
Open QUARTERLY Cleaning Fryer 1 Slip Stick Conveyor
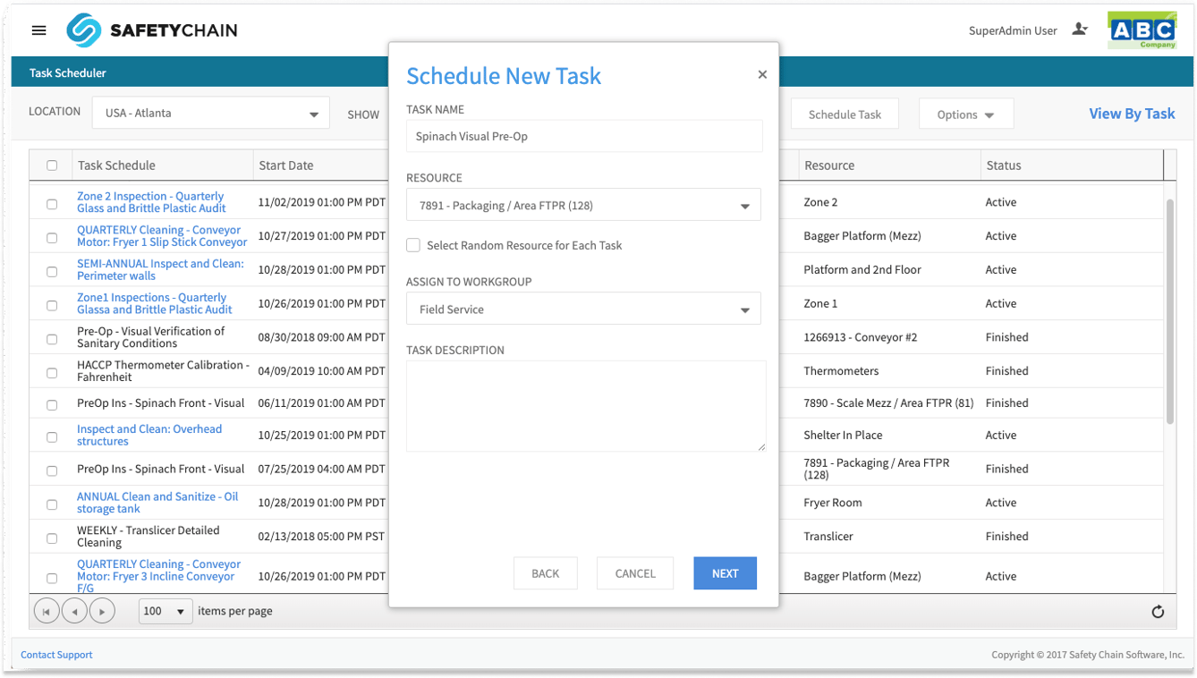[162, 236]
